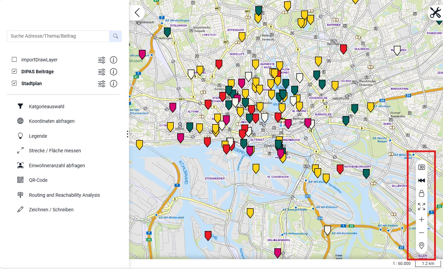This screenshot has height=269, width=443.
Task: Open settings sliders for Stadtplan layer
Action: [101, 84]
